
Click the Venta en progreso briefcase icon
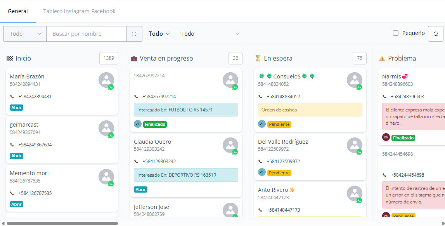tap(134, 59)
